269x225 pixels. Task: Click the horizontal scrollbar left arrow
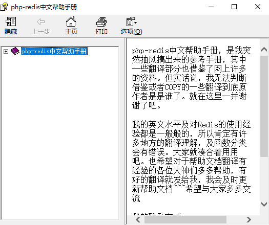pyautogui.click(x=138, y=219)
